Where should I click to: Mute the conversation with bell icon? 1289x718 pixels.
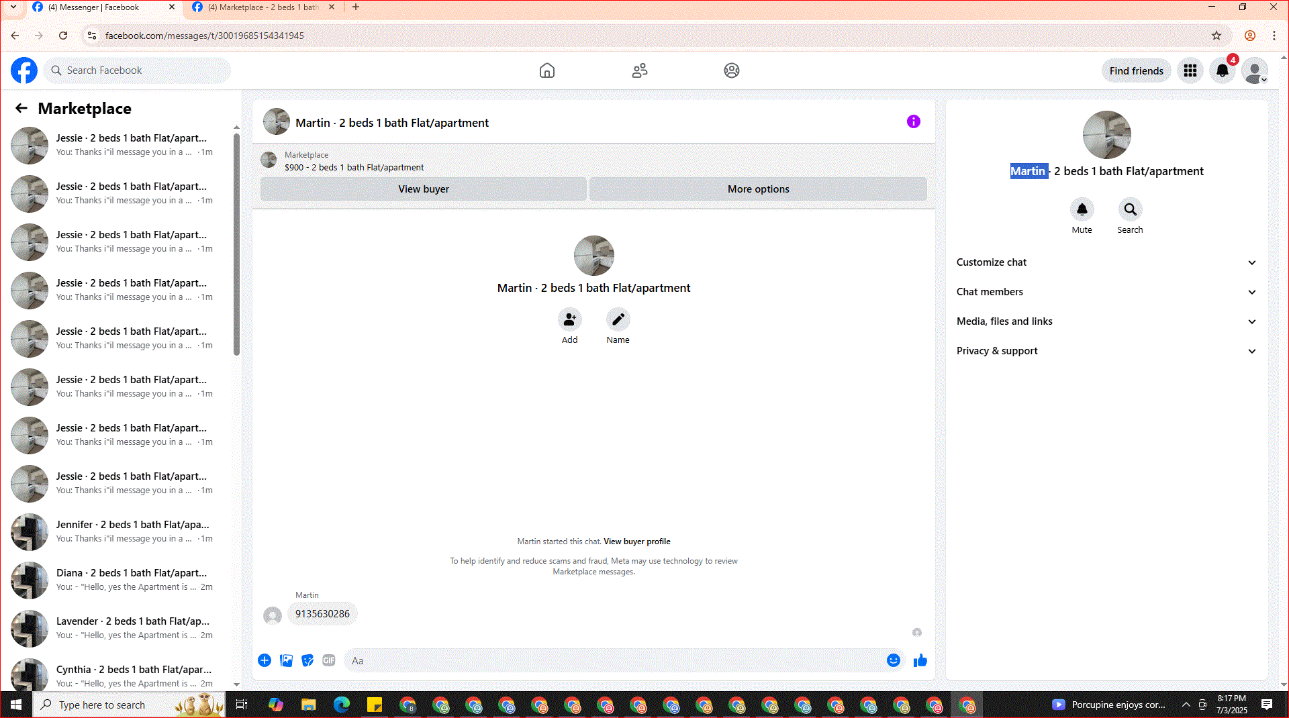(1082, 209)
